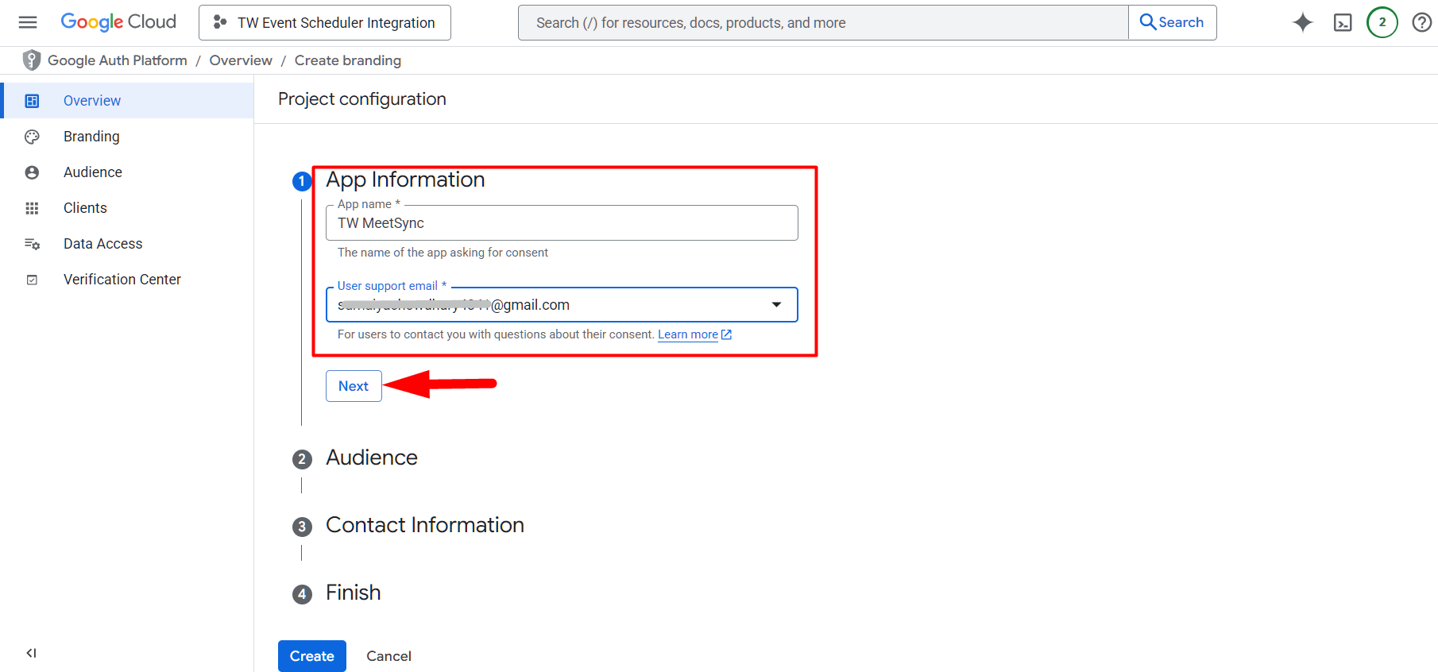Open Google Auth Platform breadcrumb link

[x=118, y=60]
